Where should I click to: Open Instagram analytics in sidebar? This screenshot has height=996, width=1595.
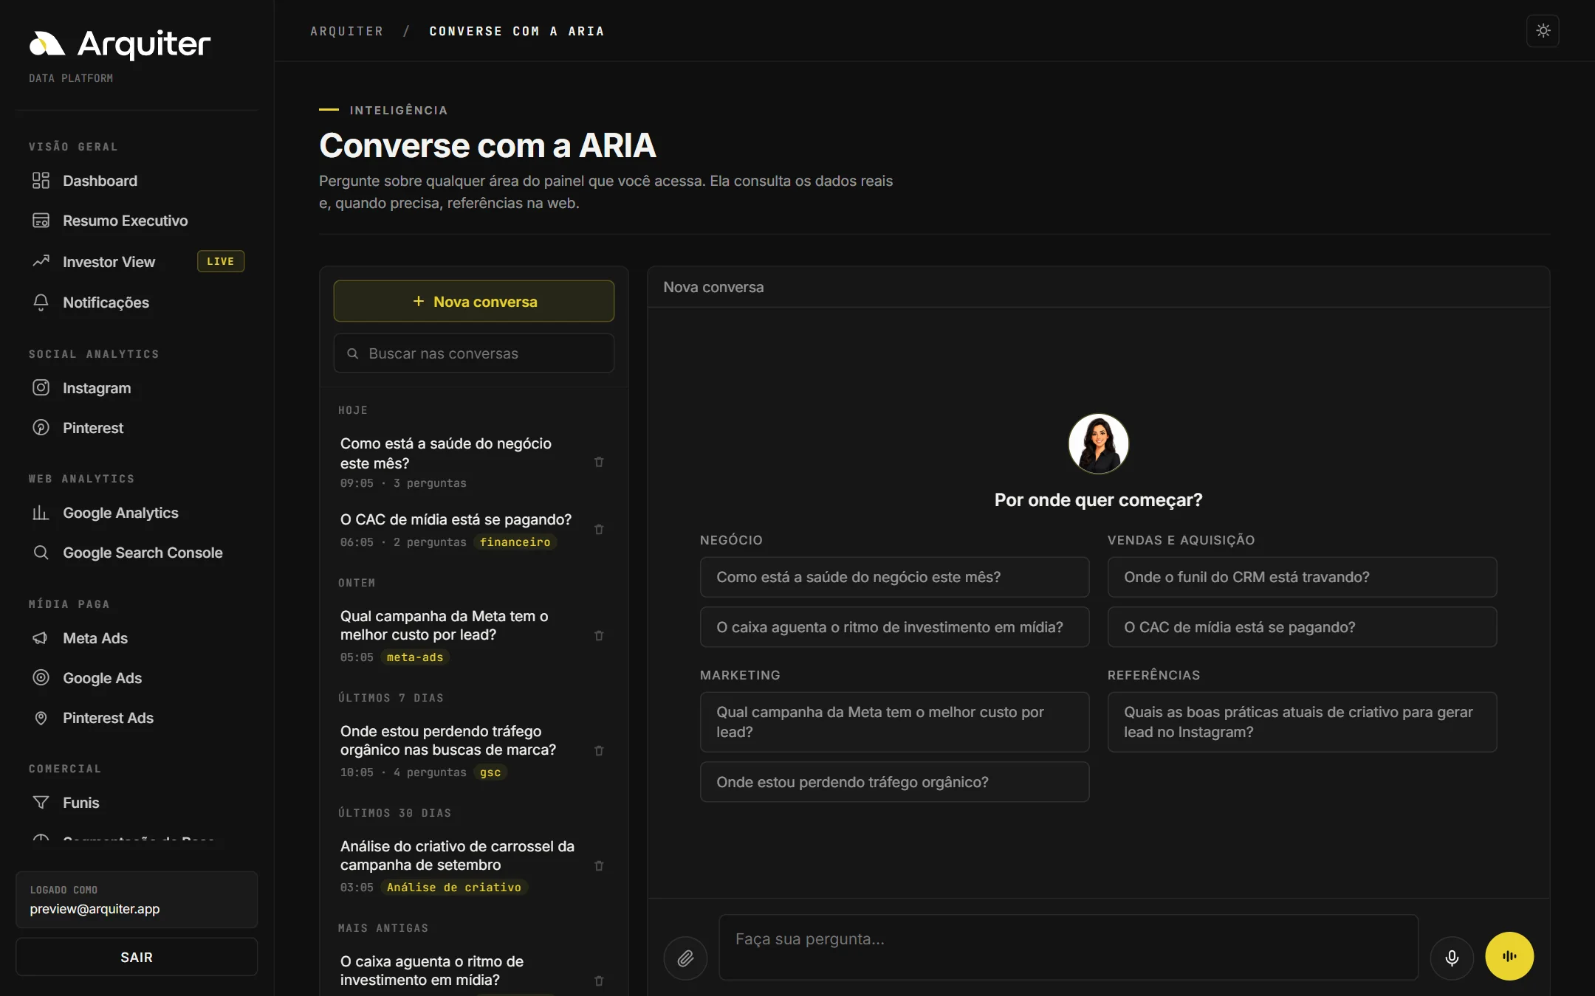coord(137,388)
